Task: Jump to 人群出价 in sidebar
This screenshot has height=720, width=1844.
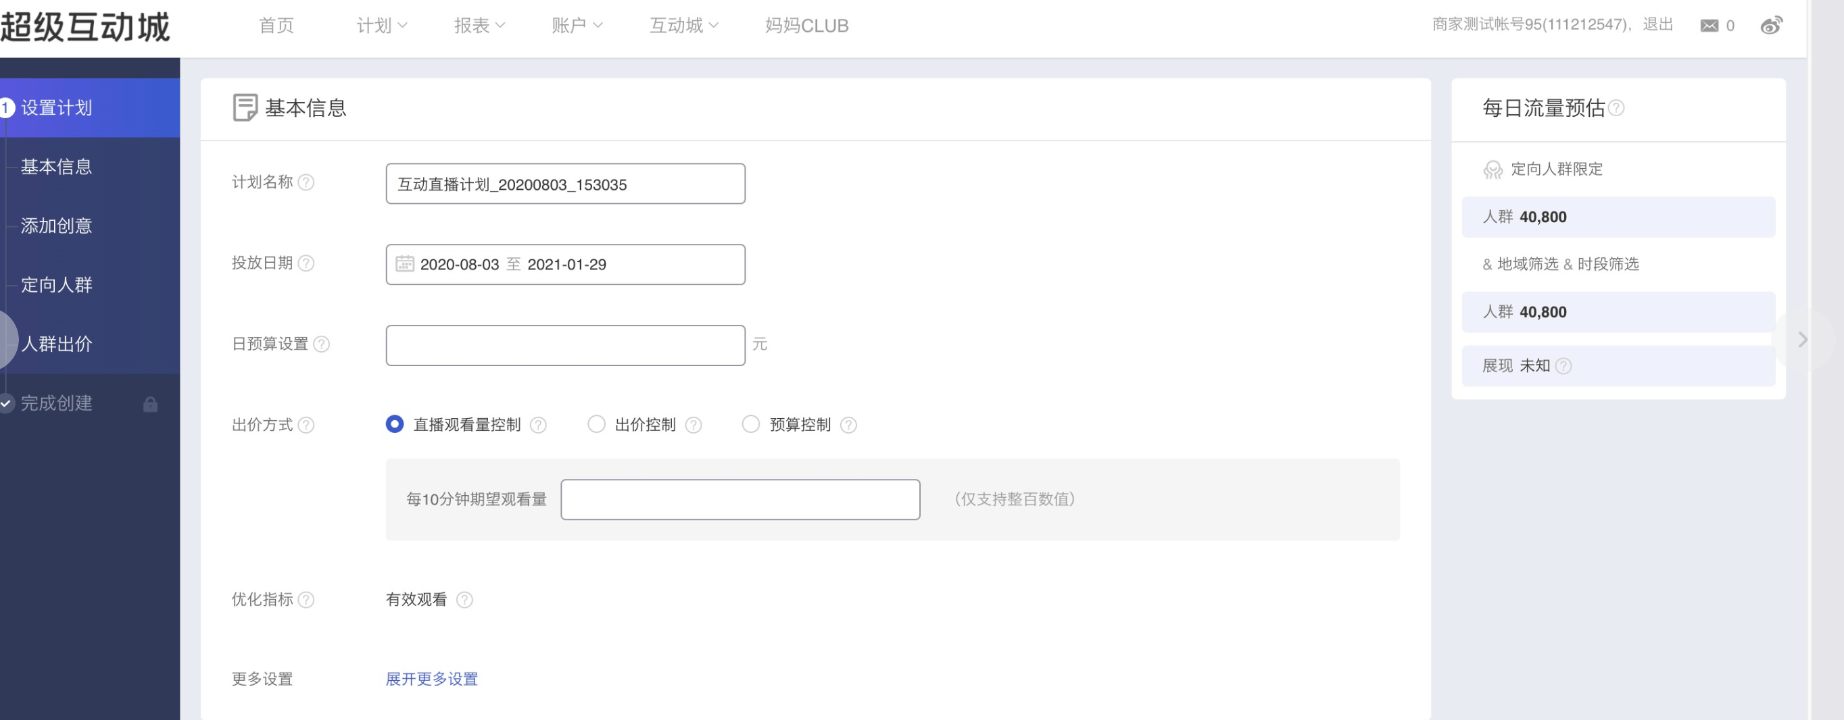Action: pos(57,344)
